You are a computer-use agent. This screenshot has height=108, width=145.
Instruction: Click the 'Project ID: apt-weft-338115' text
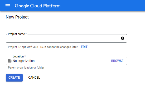[26, 47]
